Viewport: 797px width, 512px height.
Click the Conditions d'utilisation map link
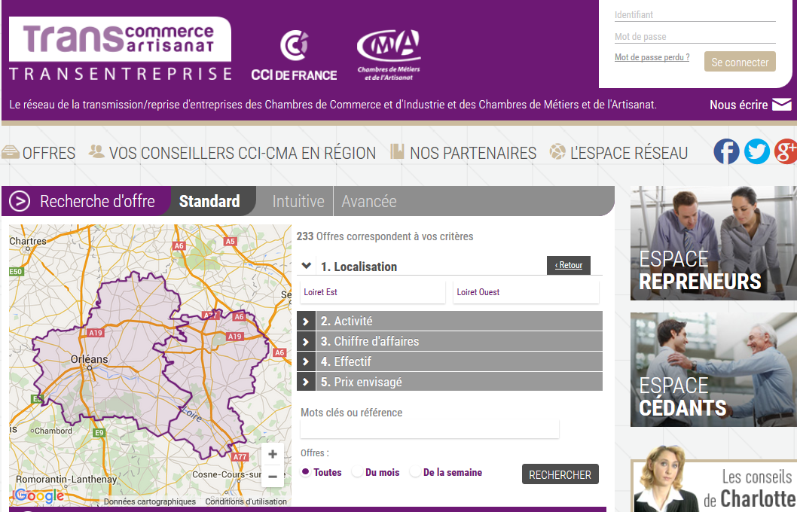coord(246,501)
